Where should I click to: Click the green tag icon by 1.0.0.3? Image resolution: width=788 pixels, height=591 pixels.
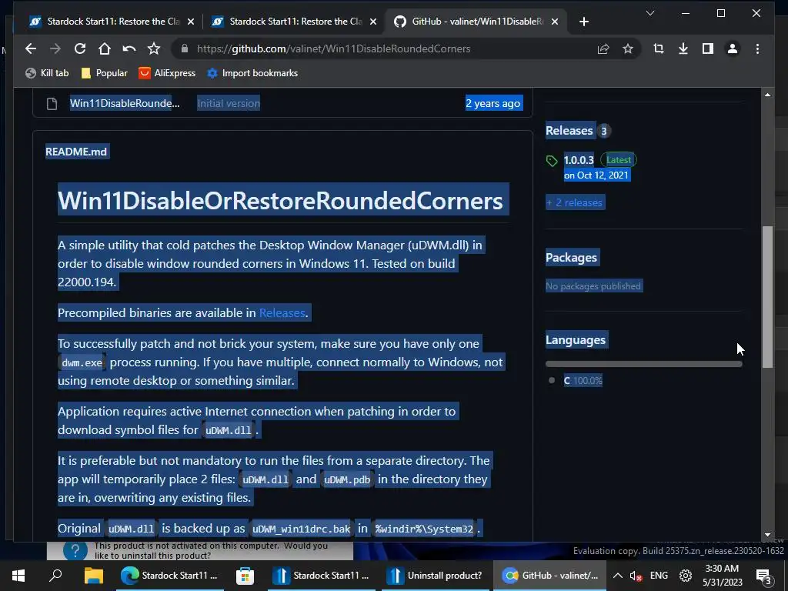pos(552,161)
